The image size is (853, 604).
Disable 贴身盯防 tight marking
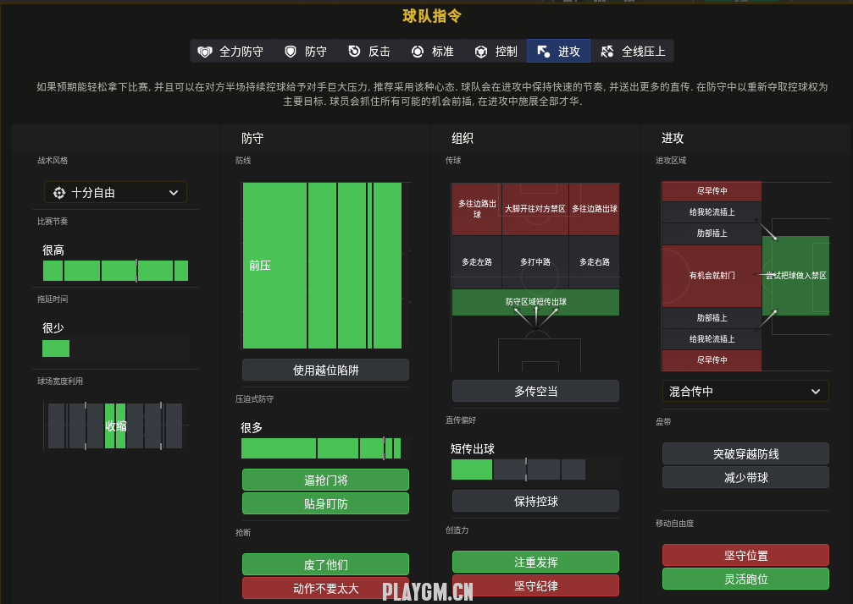coord(325,503)
